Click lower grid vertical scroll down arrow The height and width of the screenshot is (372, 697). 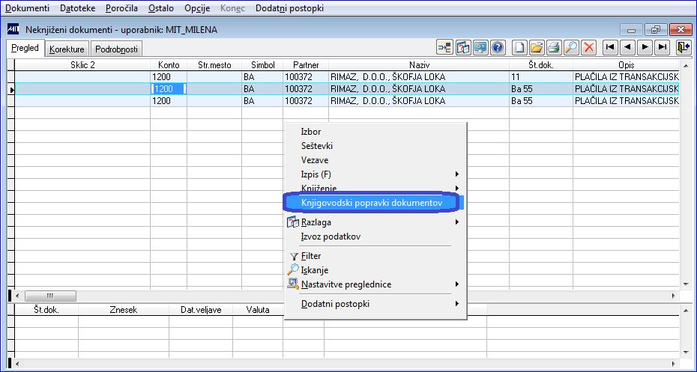(686, 353)
